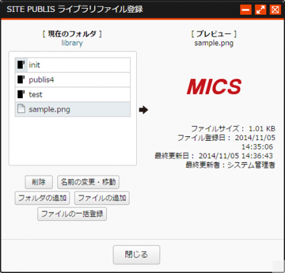Click the folder icon beside test

tap(21, 95)
